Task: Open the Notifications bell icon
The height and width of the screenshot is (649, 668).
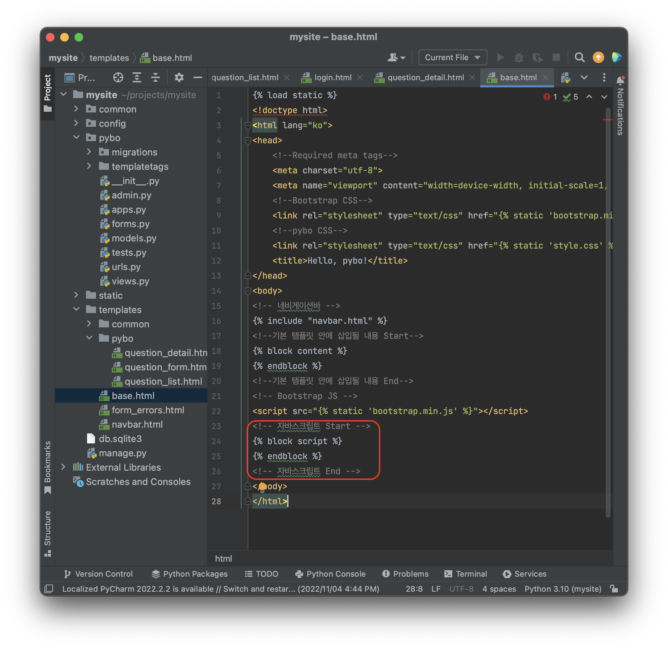Action: click(620, 80)
